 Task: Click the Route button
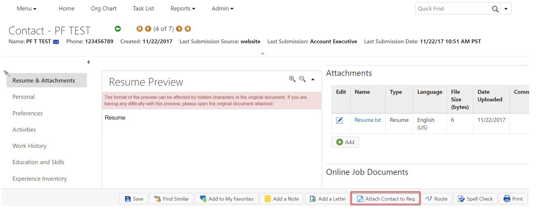436,199
